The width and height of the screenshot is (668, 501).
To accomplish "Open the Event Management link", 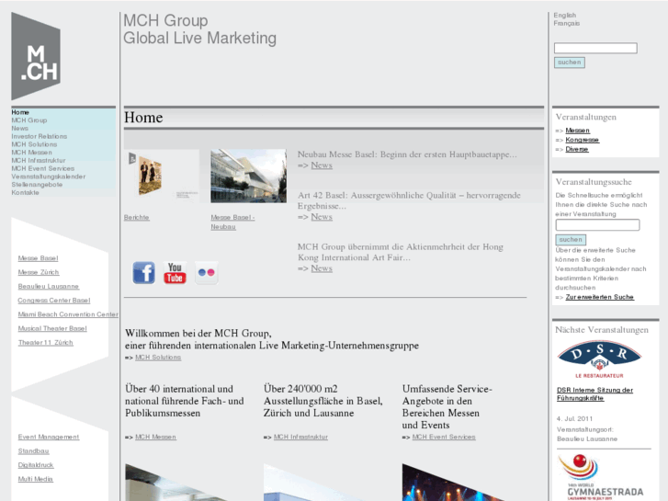I will [x=49, y=437].
